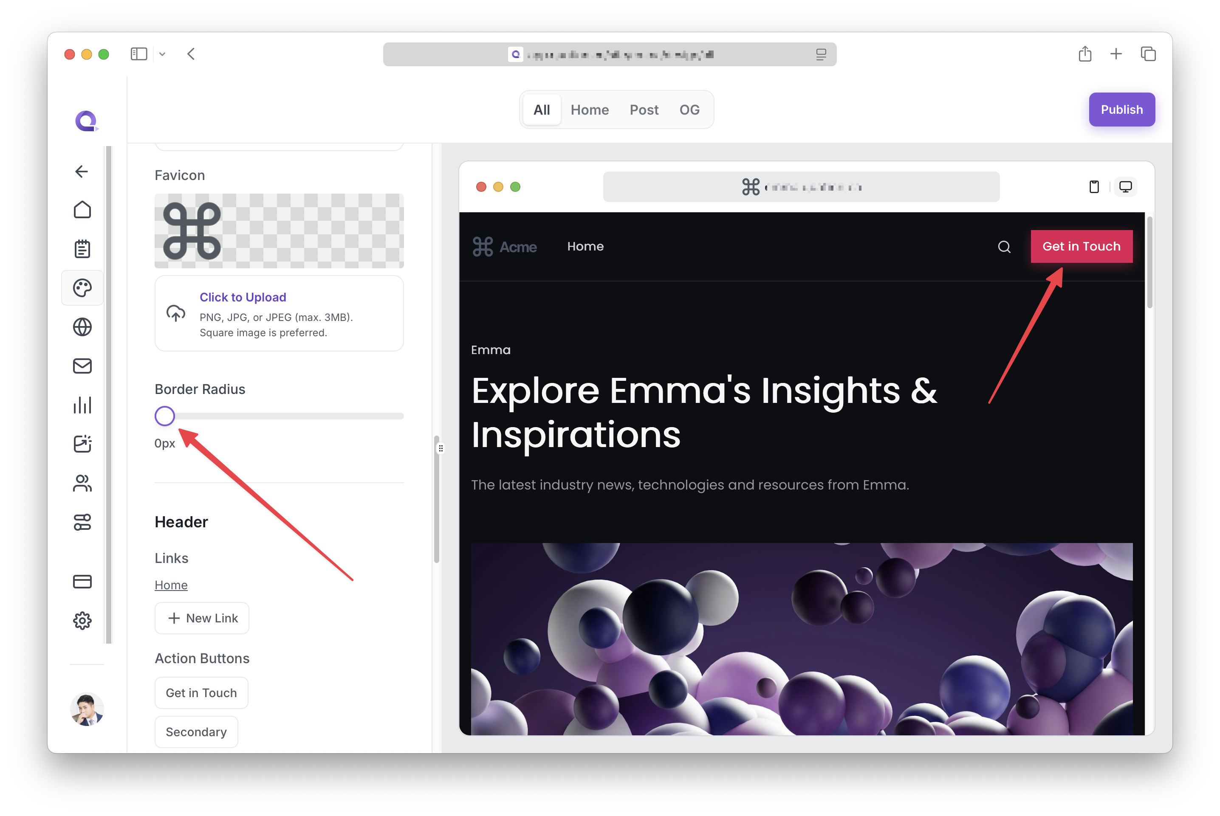Viewport: 1220px width, 816px height.
Task: Click the preview hero image
Action: click(x=801, y=639)
